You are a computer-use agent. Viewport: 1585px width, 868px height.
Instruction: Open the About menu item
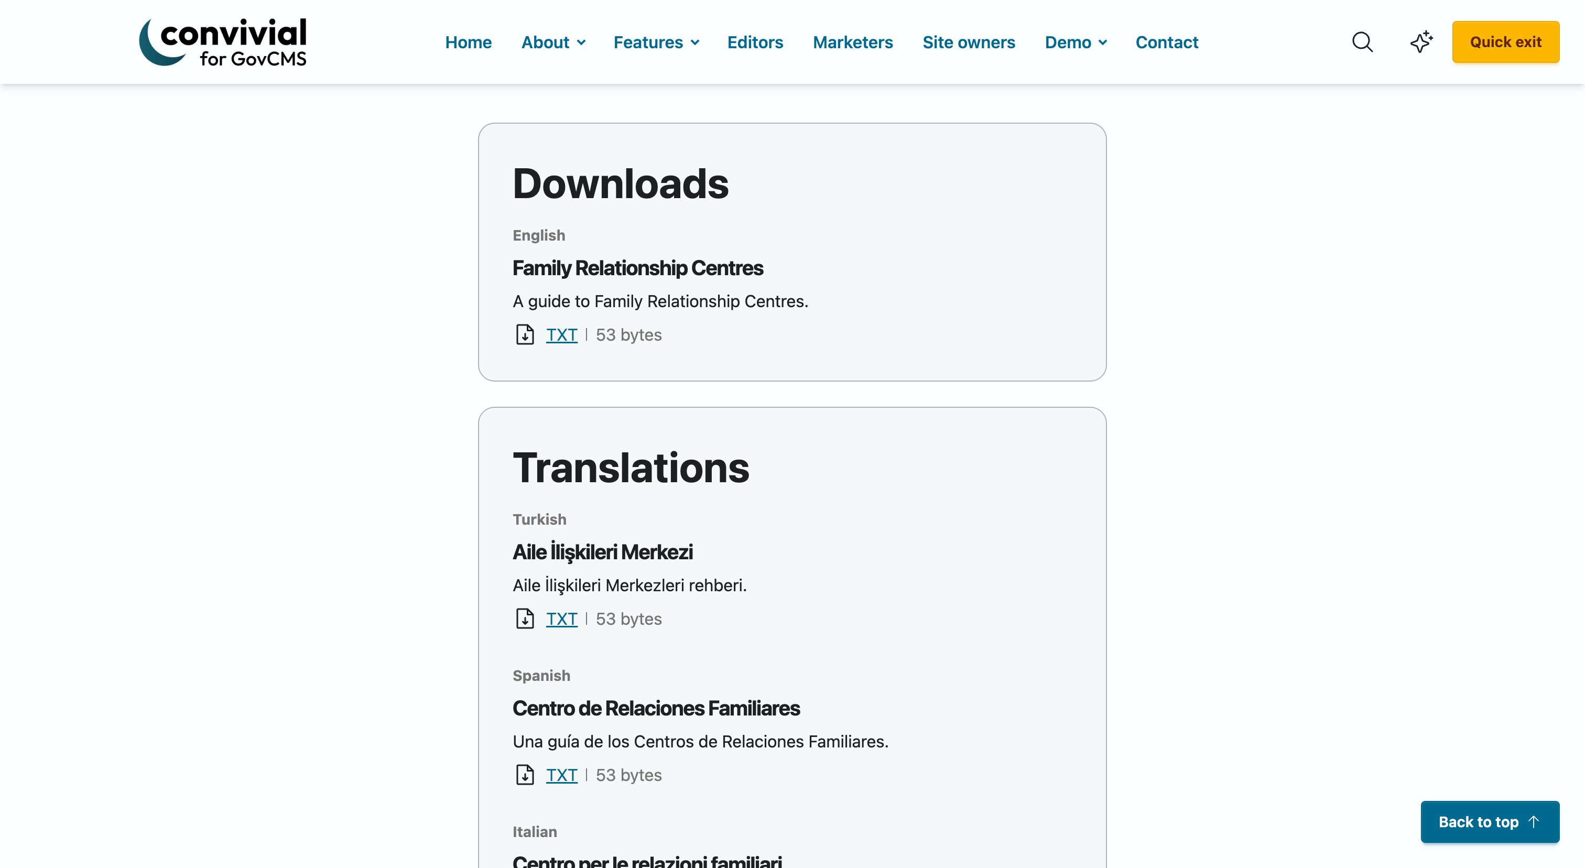545,42
